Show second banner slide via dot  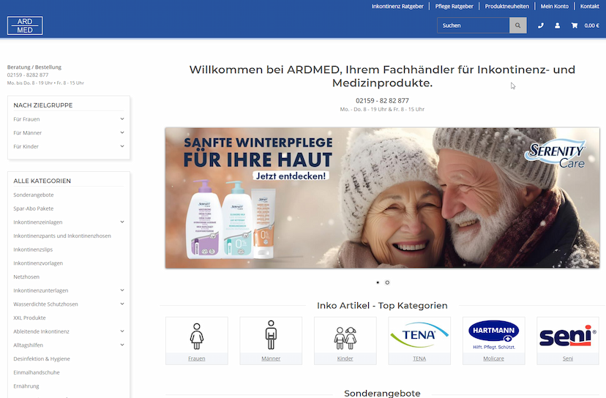(387, 282)
